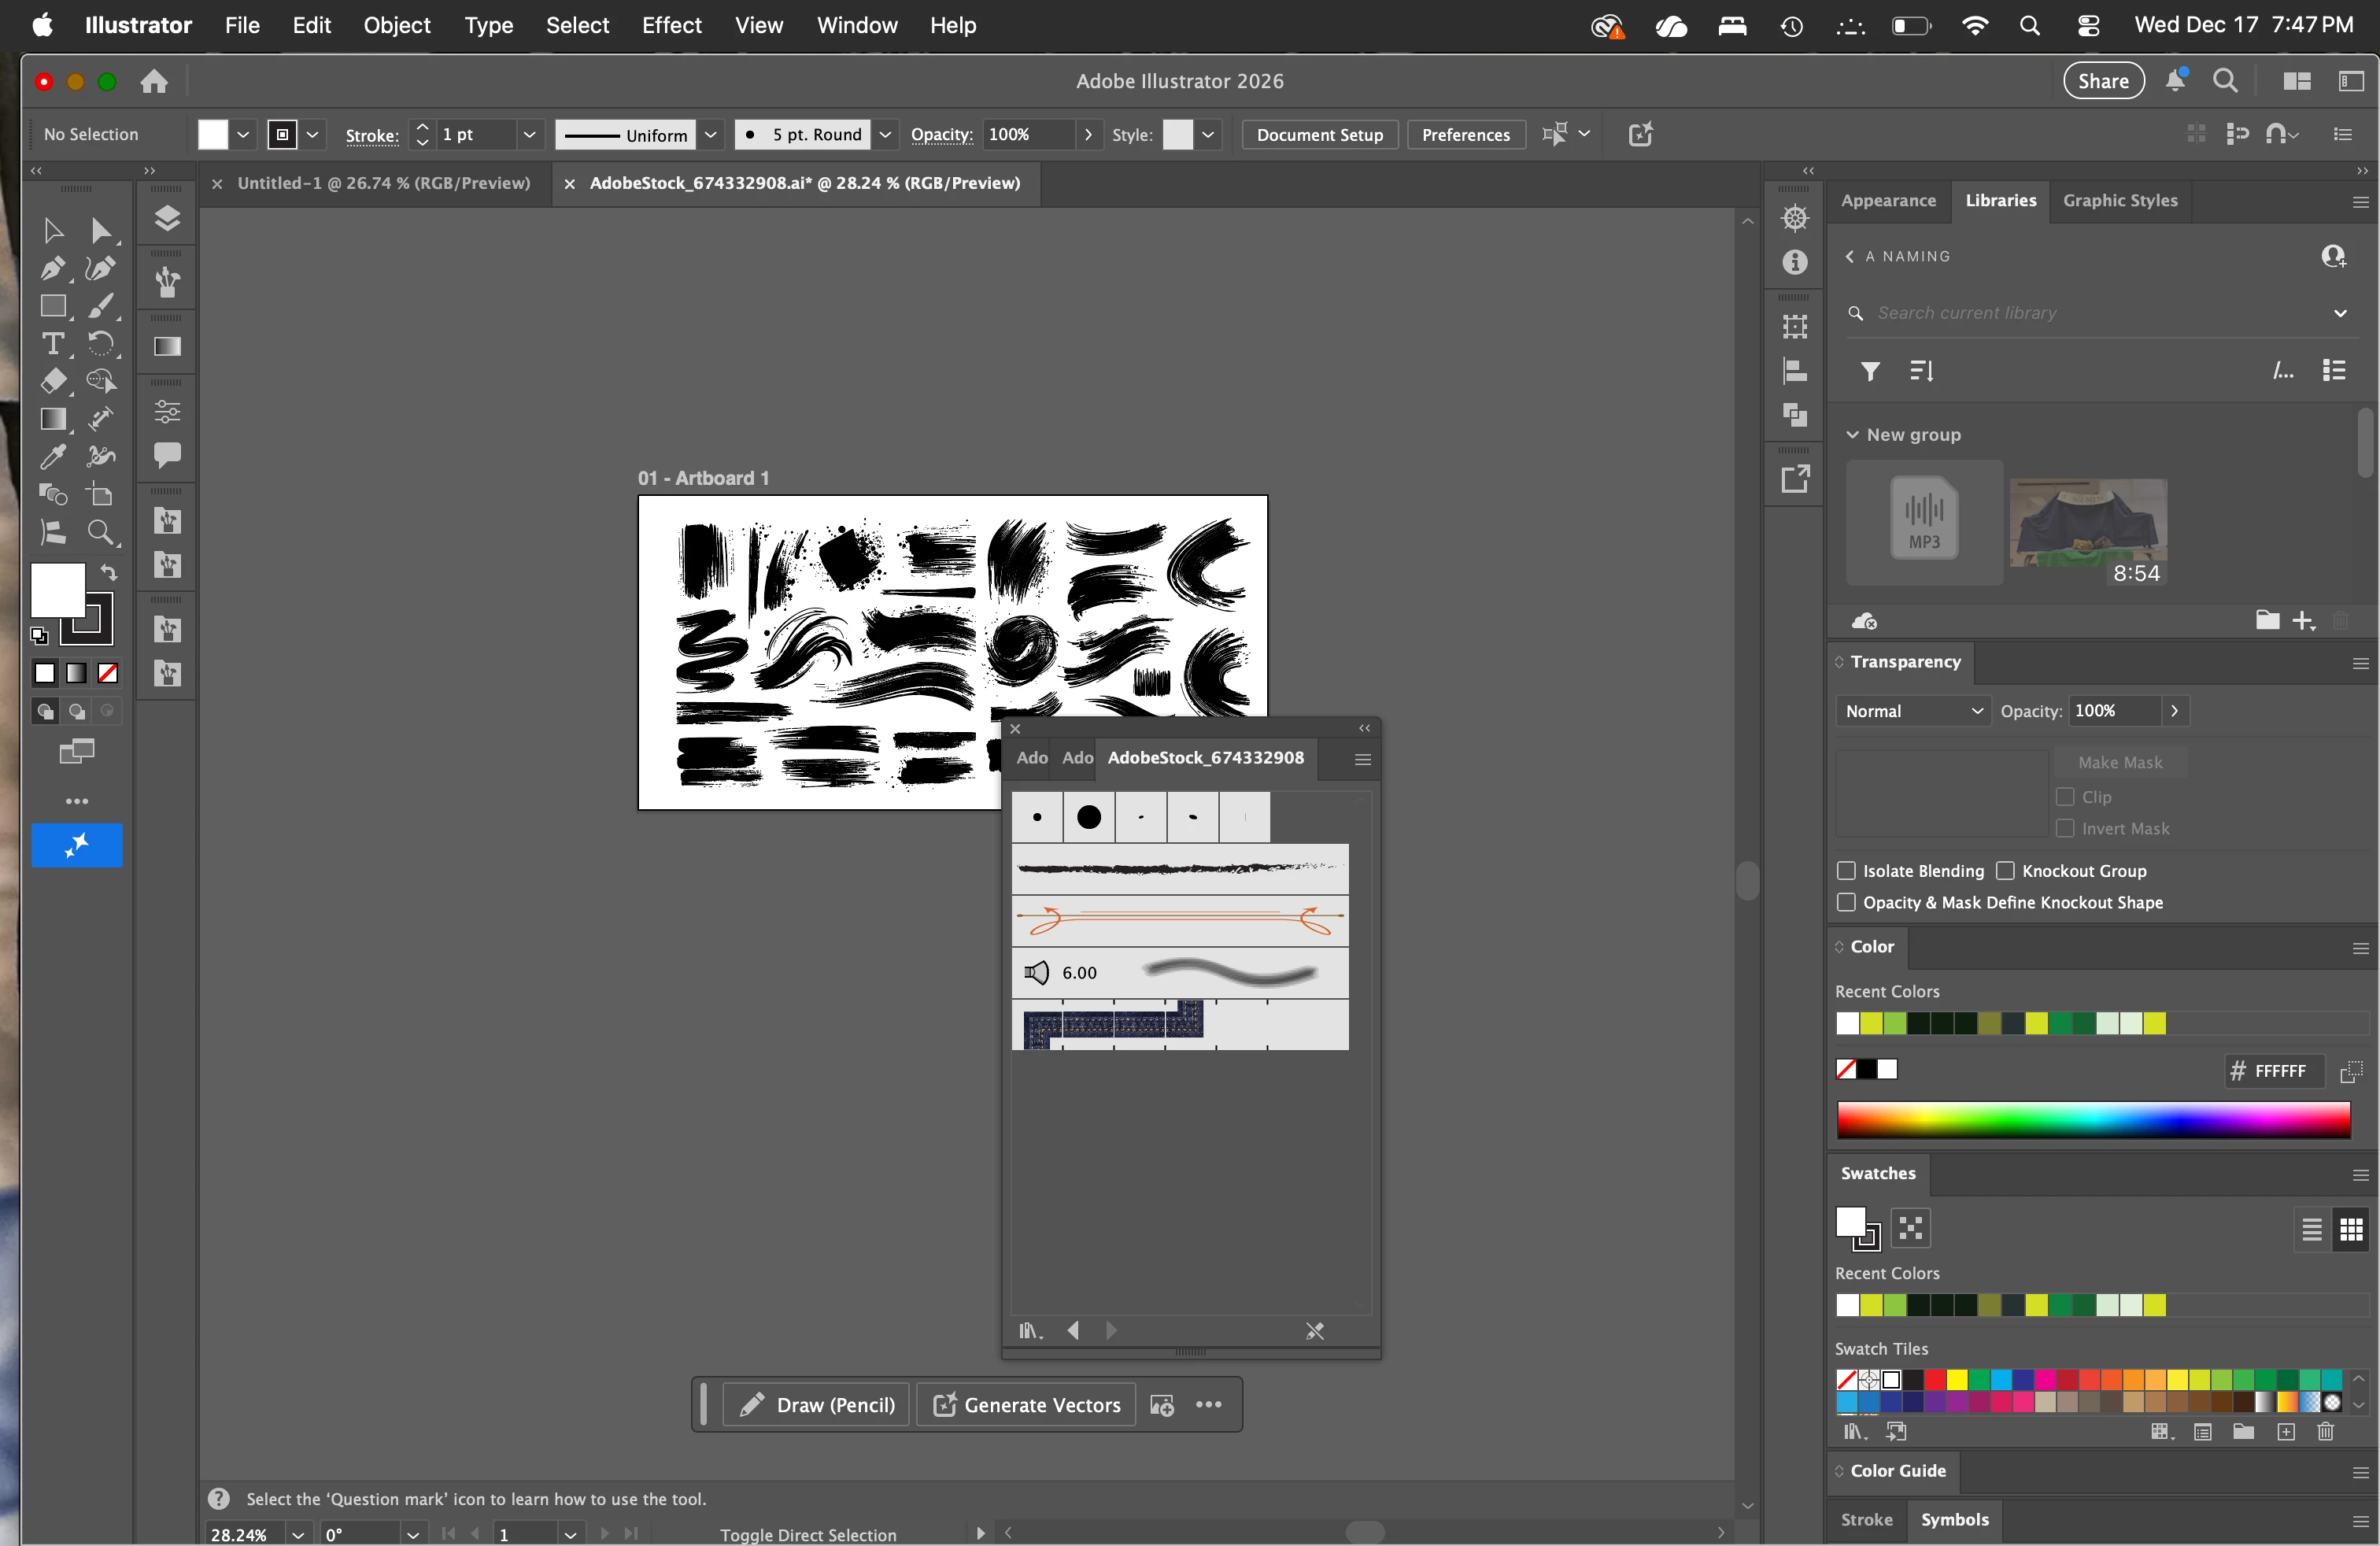This screenshot has height=1546, width=2380.
Task: Select the Artboard tool
Action: [100, 494]
